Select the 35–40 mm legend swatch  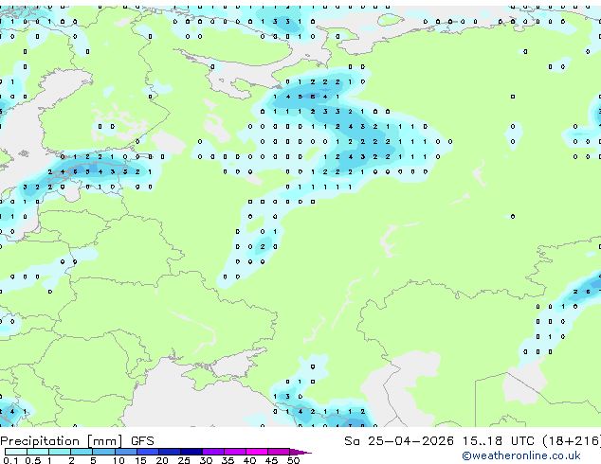tap(235, 452)
